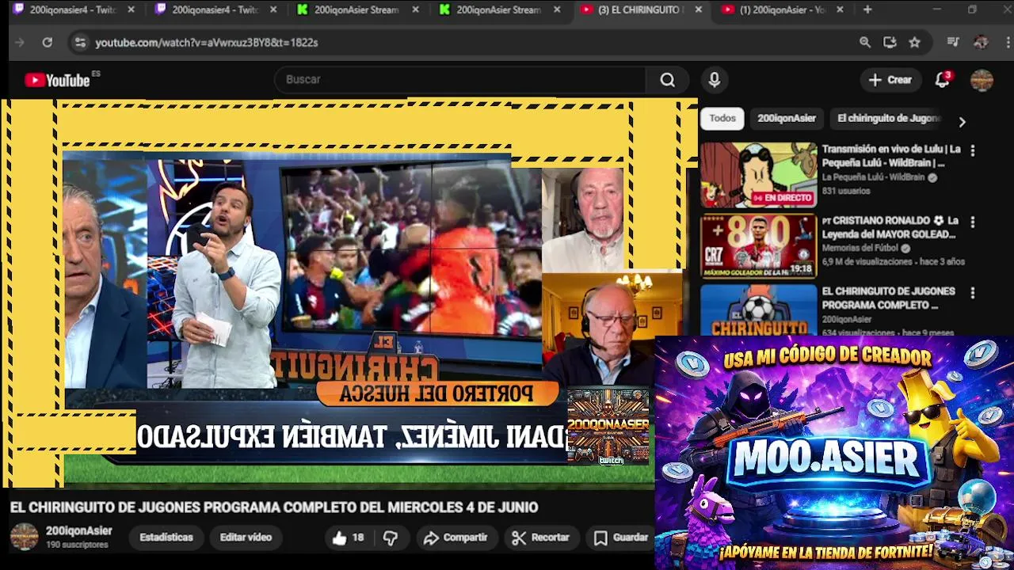Close the EL CHIRINGUITO YouTube tab
Image resolution: width=1014 pixels, height=570 pixels.
(x=698, y=9)
